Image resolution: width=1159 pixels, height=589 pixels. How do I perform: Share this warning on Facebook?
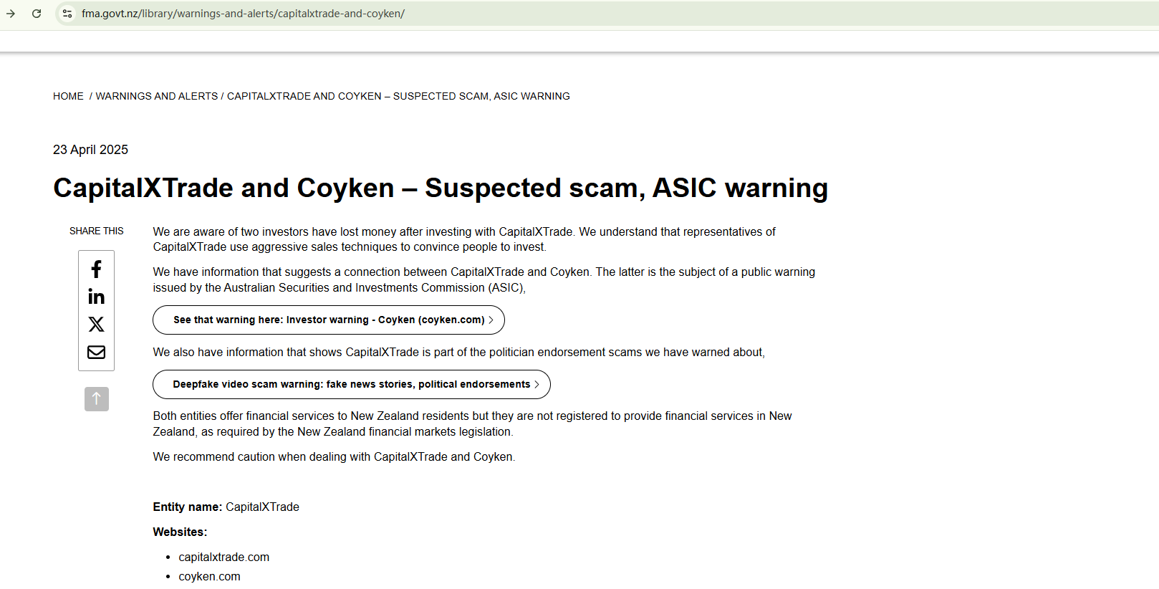click(x=96, y=269)
